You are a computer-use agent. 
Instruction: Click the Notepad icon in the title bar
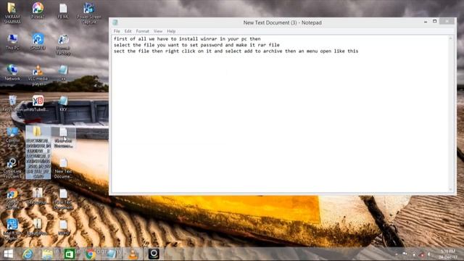[115, 22]
